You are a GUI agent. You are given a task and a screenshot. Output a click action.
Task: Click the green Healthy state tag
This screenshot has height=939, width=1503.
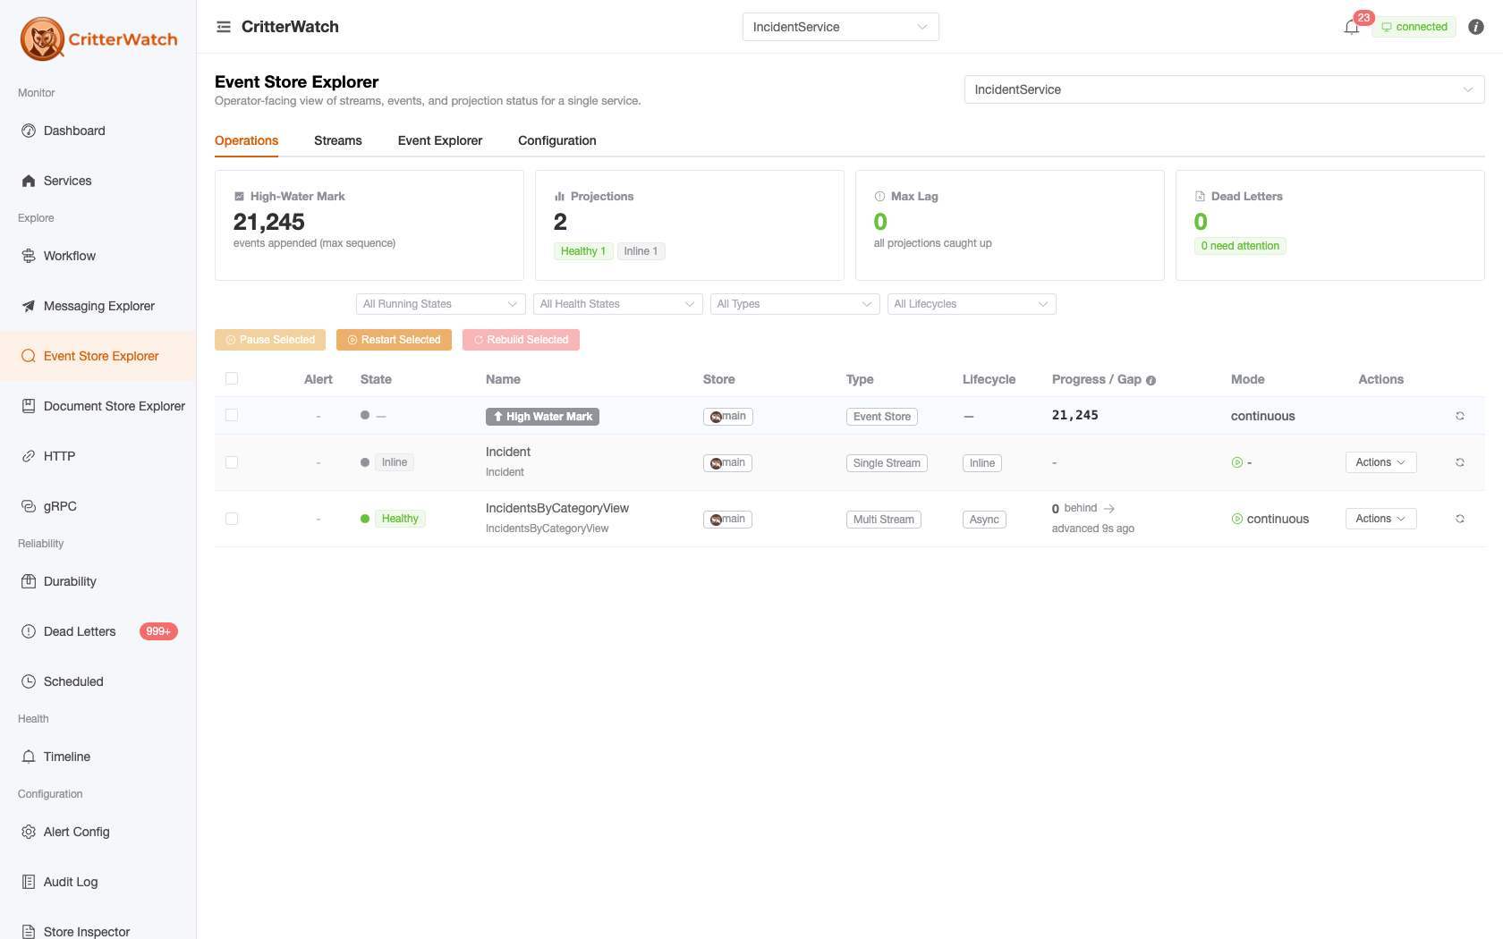(400, 519)
